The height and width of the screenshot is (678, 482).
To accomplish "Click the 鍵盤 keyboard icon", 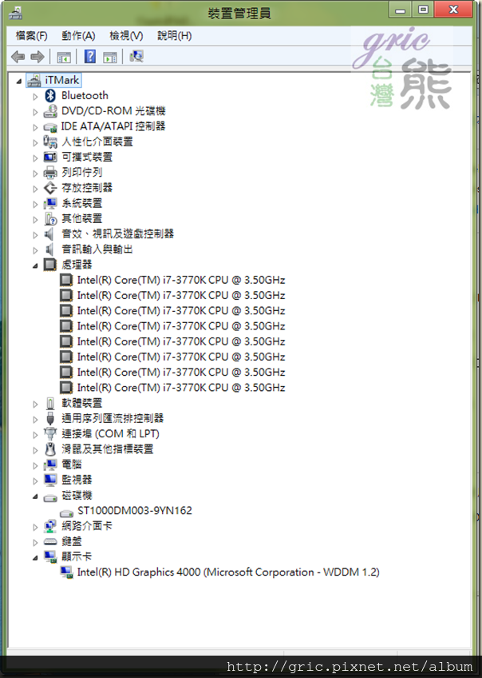I will (50, 541).
